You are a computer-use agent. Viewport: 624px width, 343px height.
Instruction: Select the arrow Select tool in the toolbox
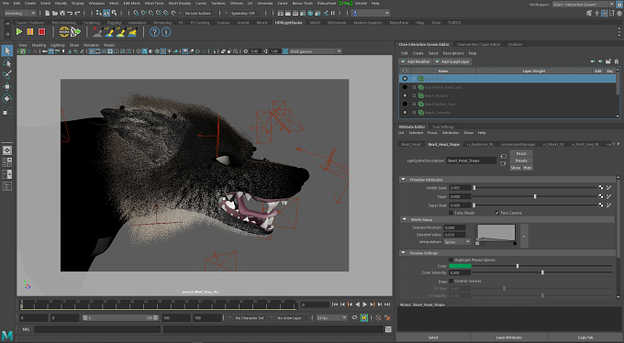pyautogui.click(x=7, y=50)
